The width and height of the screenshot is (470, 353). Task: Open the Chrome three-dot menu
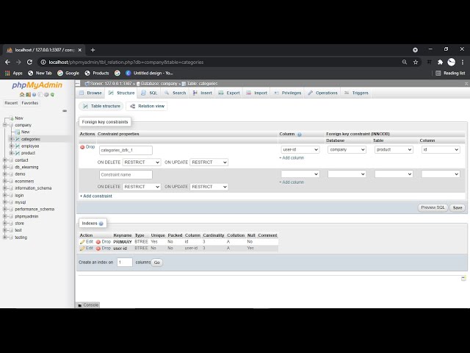(463, 62)
